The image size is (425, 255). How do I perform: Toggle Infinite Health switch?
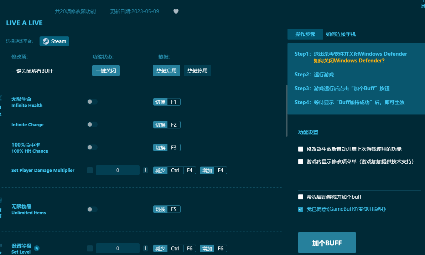(92, 102)
